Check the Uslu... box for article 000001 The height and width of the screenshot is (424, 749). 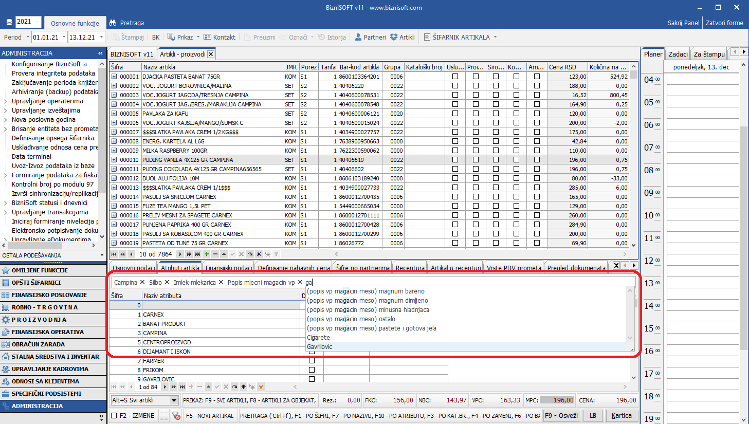coord(455,77)
